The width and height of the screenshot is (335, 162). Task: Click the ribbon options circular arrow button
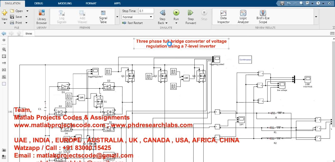[329, 3]
